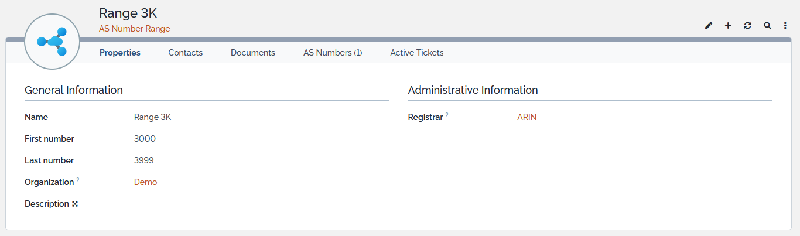The height and width of the screenshot is (236, 800).
Task: Click the Organization help hint icon
Action: coord(78,180)
